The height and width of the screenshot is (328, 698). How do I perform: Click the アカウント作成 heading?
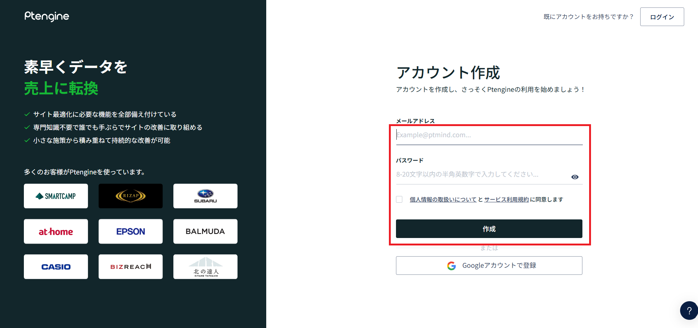pos(448,73)
